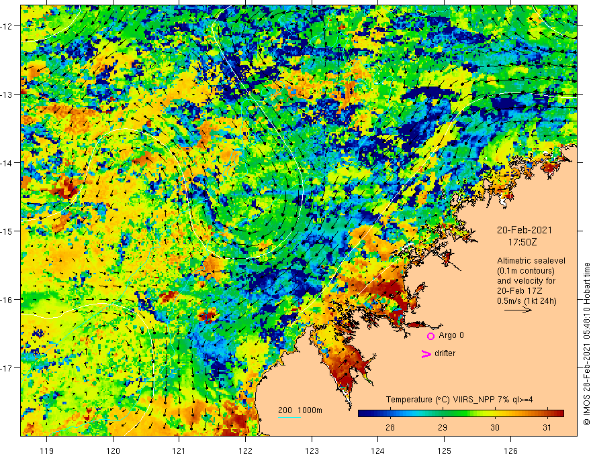Click longitude axis label 122
591x456 pixels.
click(245, 451)
